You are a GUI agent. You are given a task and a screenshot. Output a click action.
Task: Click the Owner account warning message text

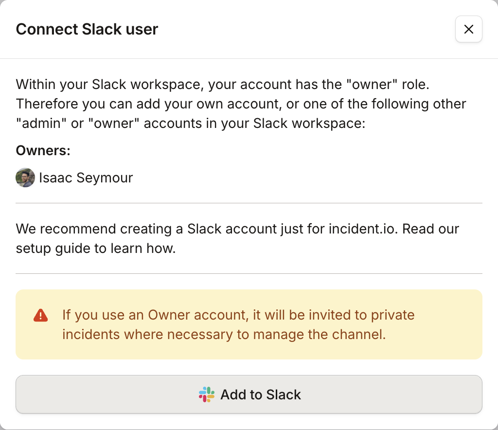tap(238, 324)
